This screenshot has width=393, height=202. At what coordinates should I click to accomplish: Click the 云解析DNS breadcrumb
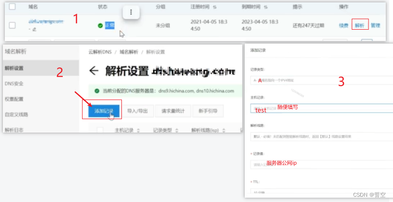click(x=100, y=52)
